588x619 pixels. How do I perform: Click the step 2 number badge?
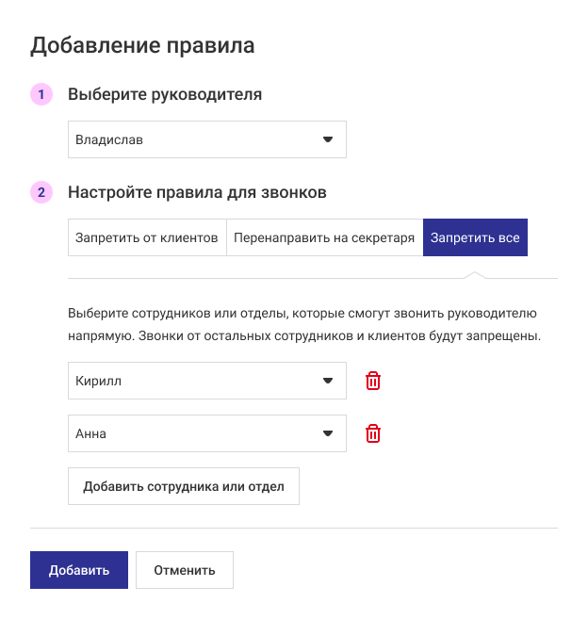point(41,192)
